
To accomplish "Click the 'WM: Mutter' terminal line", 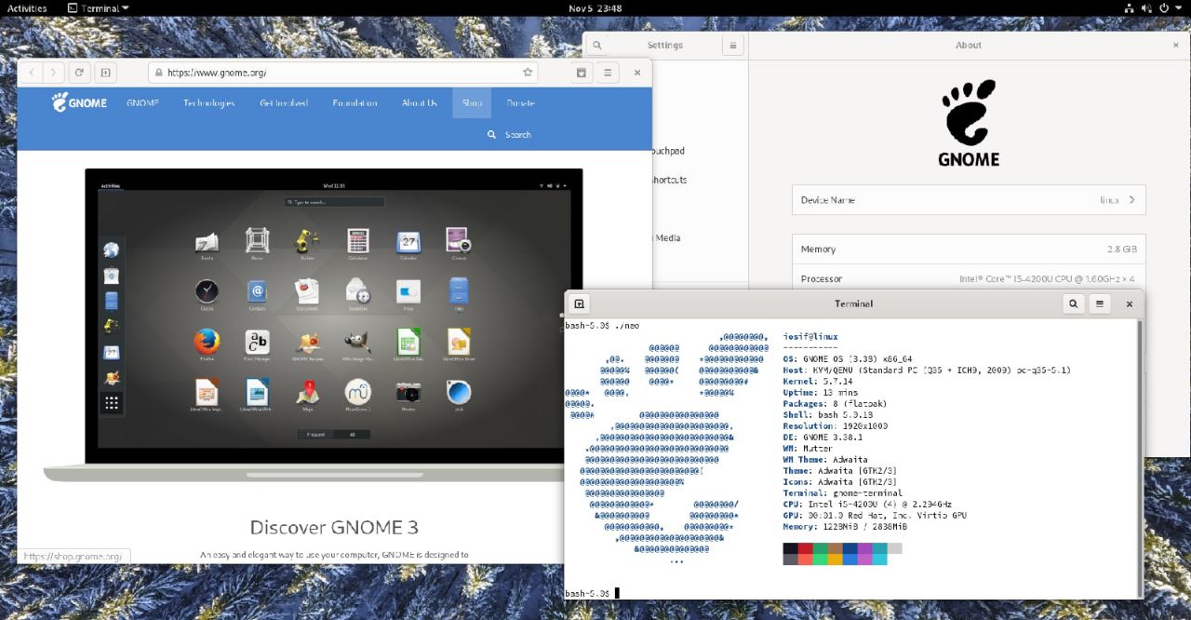I will point(809,449).
